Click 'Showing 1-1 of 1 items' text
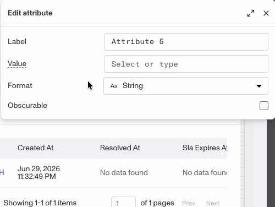Viewport: 275px width, 207px height. [x=40, y=203]
